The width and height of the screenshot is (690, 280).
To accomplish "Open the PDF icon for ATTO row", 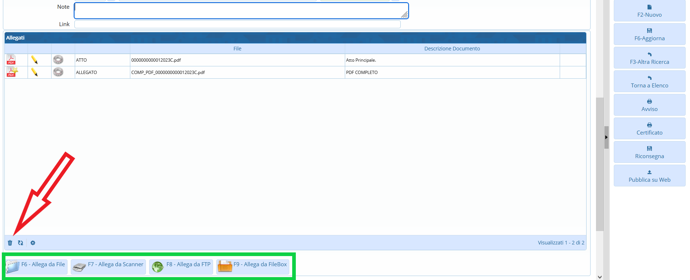I will click(x=11, y=60).
